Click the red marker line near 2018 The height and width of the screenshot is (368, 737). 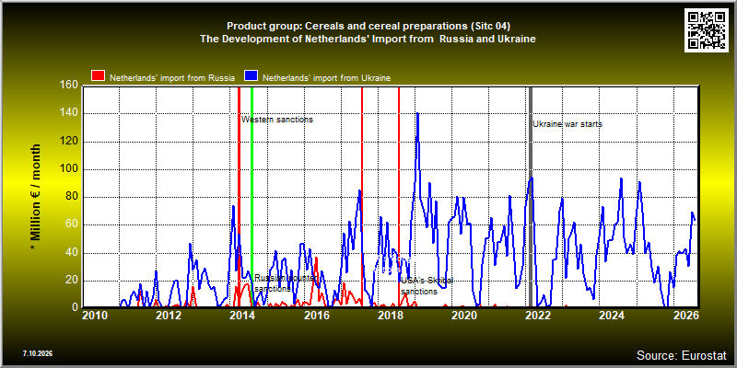point(399,197)
